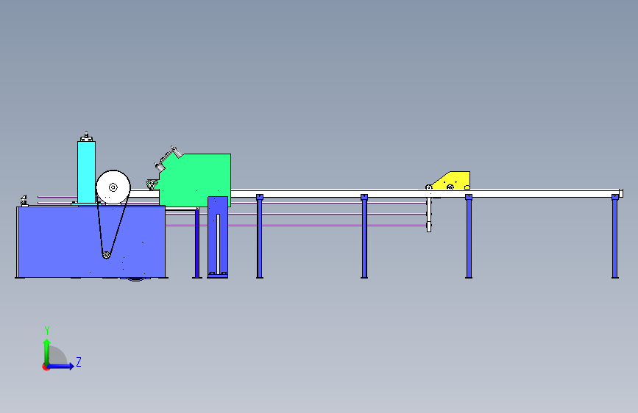Screen dimensions: 638x413
Task: Click the green Y axis arrow
Action: pos(46,352)
